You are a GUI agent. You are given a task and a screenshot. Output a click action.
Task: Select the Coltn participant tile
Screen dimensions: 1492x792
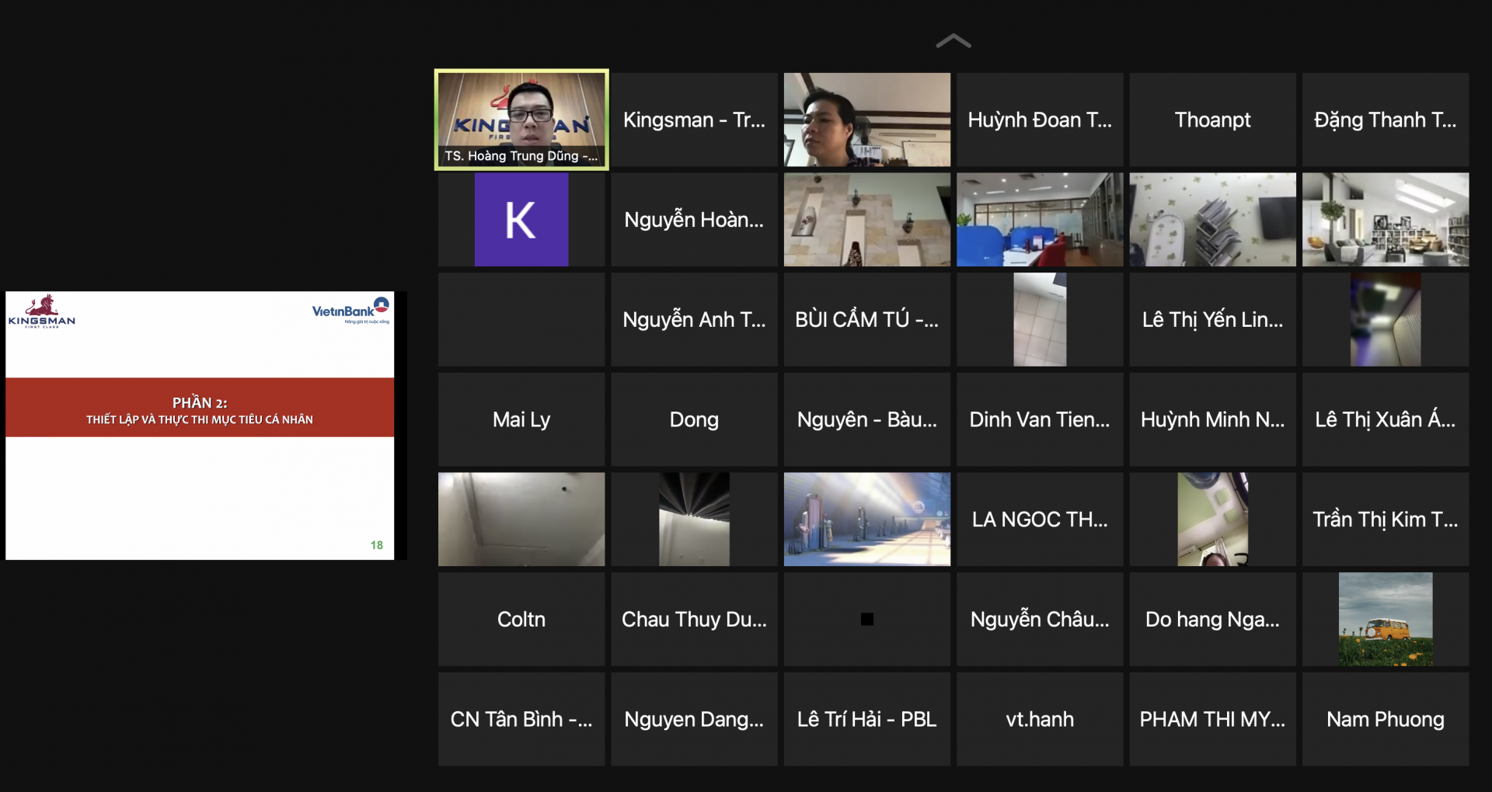(521, 619)
